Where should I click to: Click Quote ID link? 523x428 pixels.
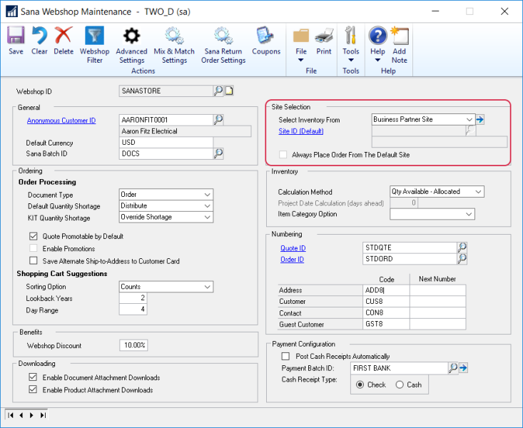click(x=293, y=248)
